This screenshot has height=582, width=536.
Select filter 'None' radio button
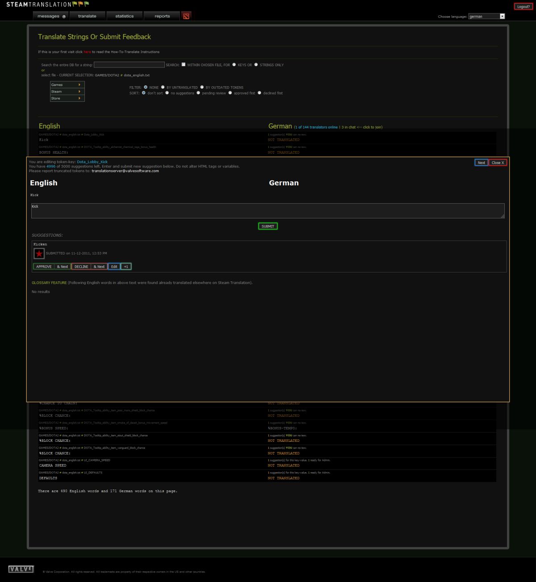[x=146, y=87]
